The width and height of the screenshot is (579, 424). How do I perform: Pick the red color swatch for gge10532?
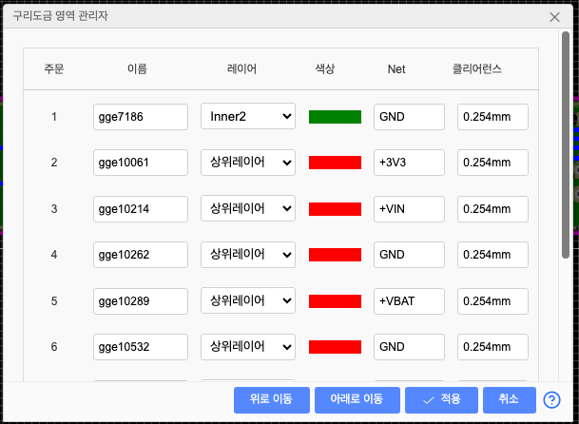pyautogui.click(x=335, y=347)
